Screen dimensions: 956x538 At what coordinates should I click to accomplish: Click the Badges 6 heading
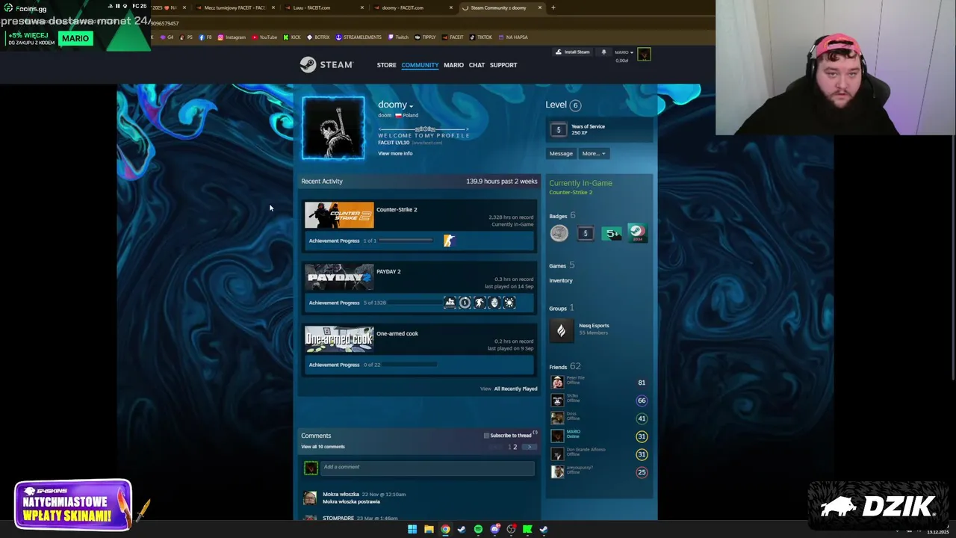tap(562, 216)
